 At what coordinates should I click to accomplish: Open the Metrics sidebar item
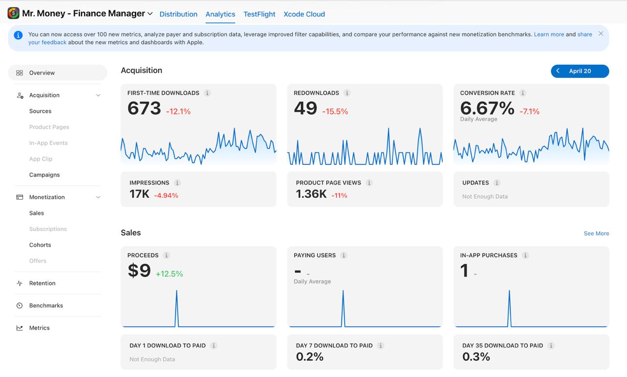tap(39, 328)
